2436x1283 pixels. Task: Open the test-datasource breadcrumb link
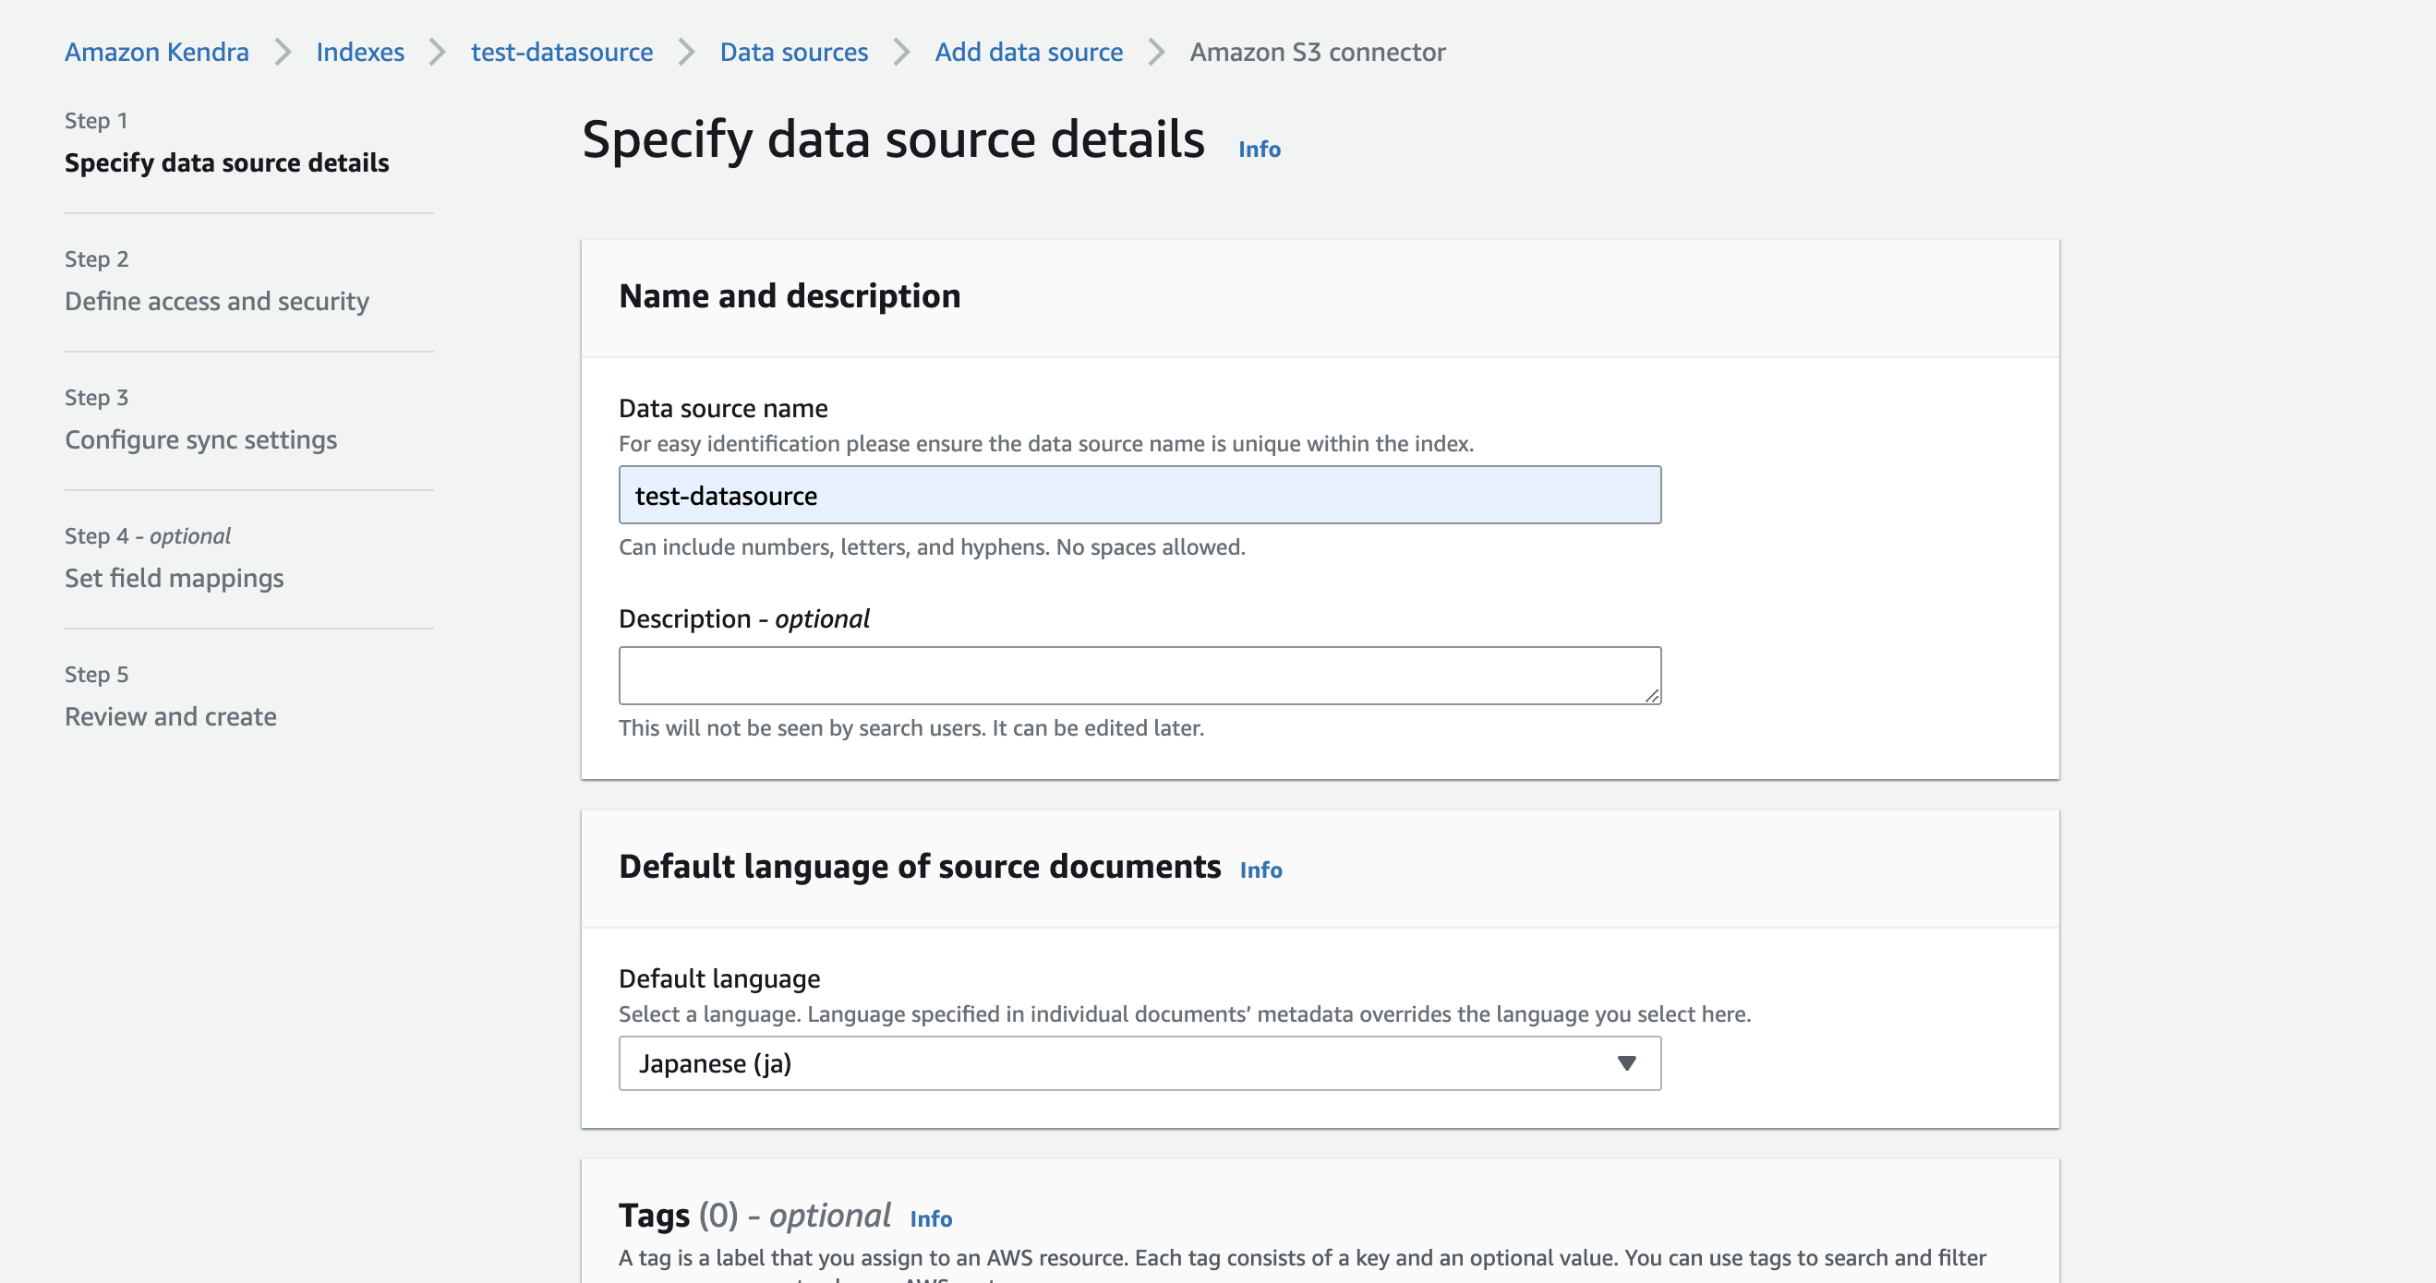pos(561,52)
